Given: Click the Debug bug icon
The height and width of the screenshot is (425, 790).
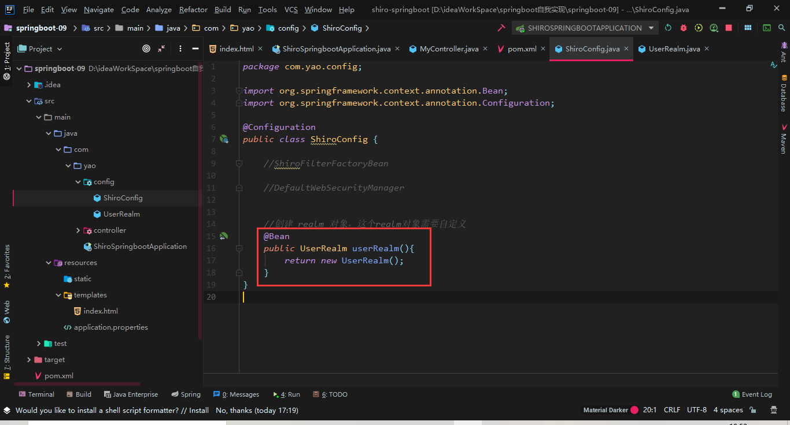Looking at the screenshot, I should [x=684, y=28].
